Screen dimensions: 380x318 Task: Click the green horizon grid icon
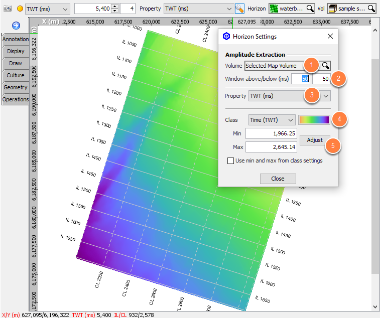coord(274,9)
